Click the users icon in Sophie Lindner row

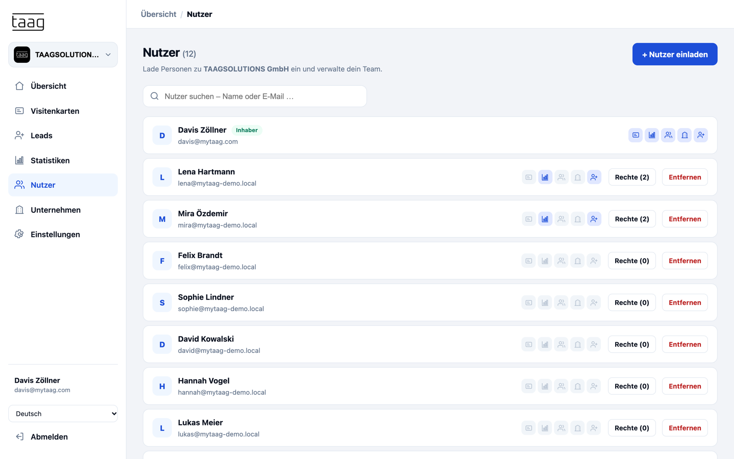pyautogui.click(x=561, y=302)
